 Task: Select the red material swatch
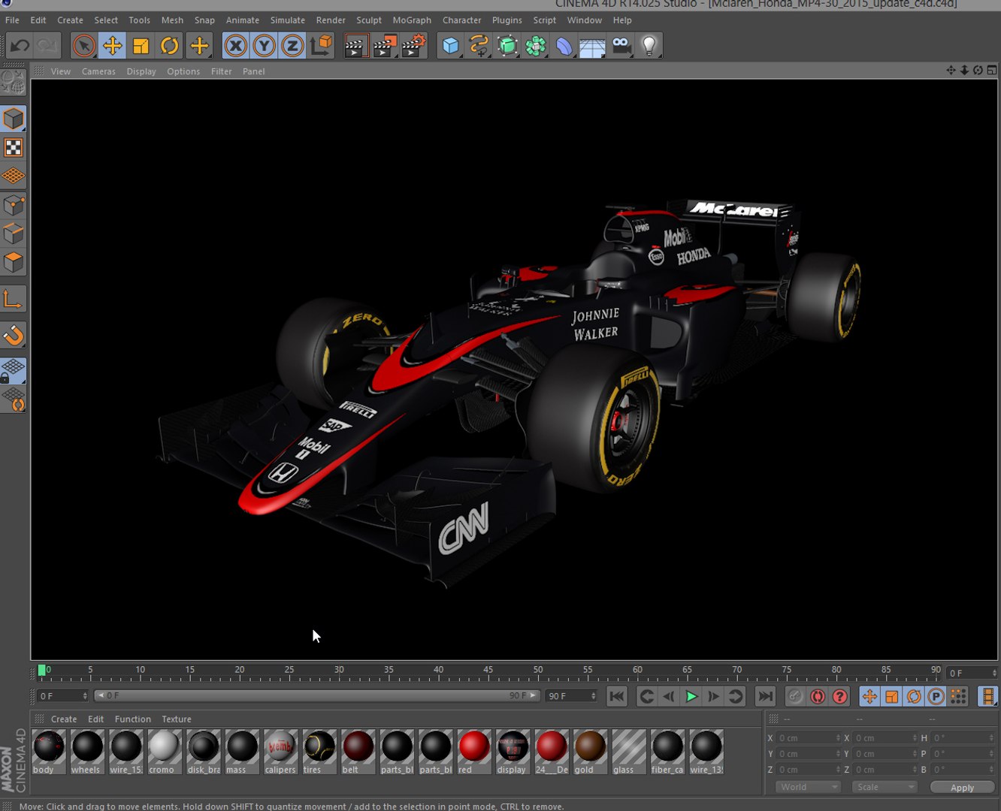(473, 751)
